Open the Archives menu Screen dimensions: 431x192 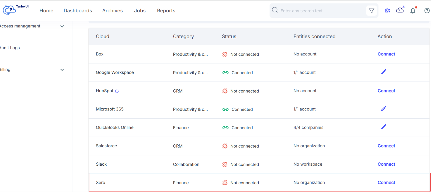coord(112,10)
